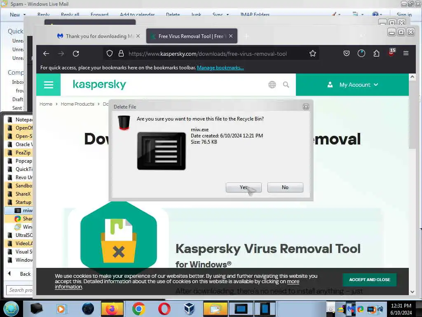This screenshot has width=422, height=317.
Task: Open the Notepad++ folder in Start menu
Action: click(20, 119)
